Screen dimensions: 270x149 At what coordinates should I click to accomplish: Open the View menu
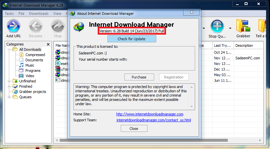tap(57, 14)
